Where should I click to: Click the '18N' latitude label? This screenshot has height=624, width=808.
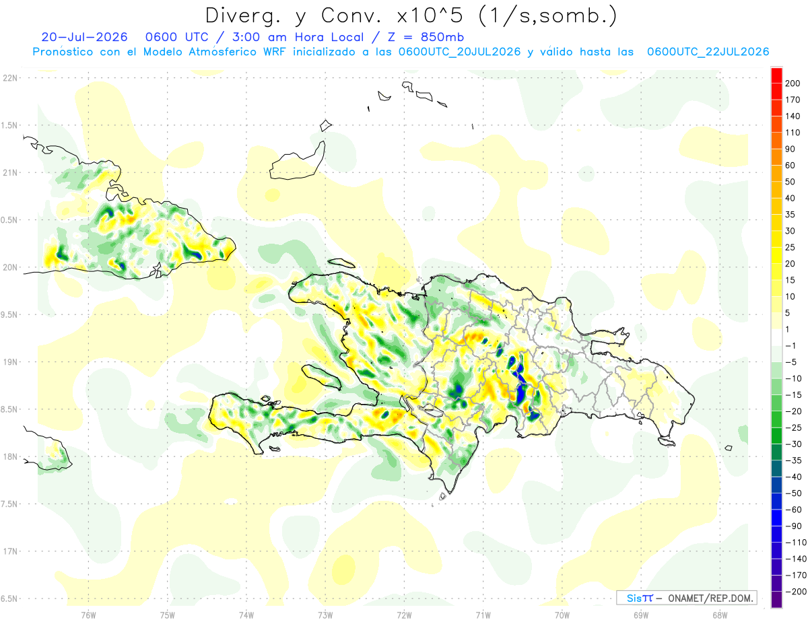10,456
